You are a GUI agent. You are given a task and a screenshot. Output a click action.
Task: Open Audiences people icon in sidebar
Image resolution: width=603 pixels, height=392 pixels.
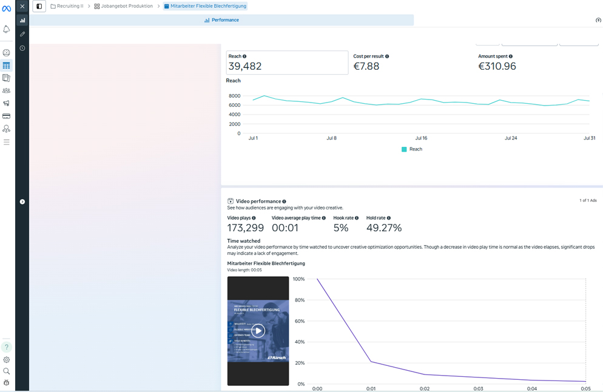coord(7,90)
